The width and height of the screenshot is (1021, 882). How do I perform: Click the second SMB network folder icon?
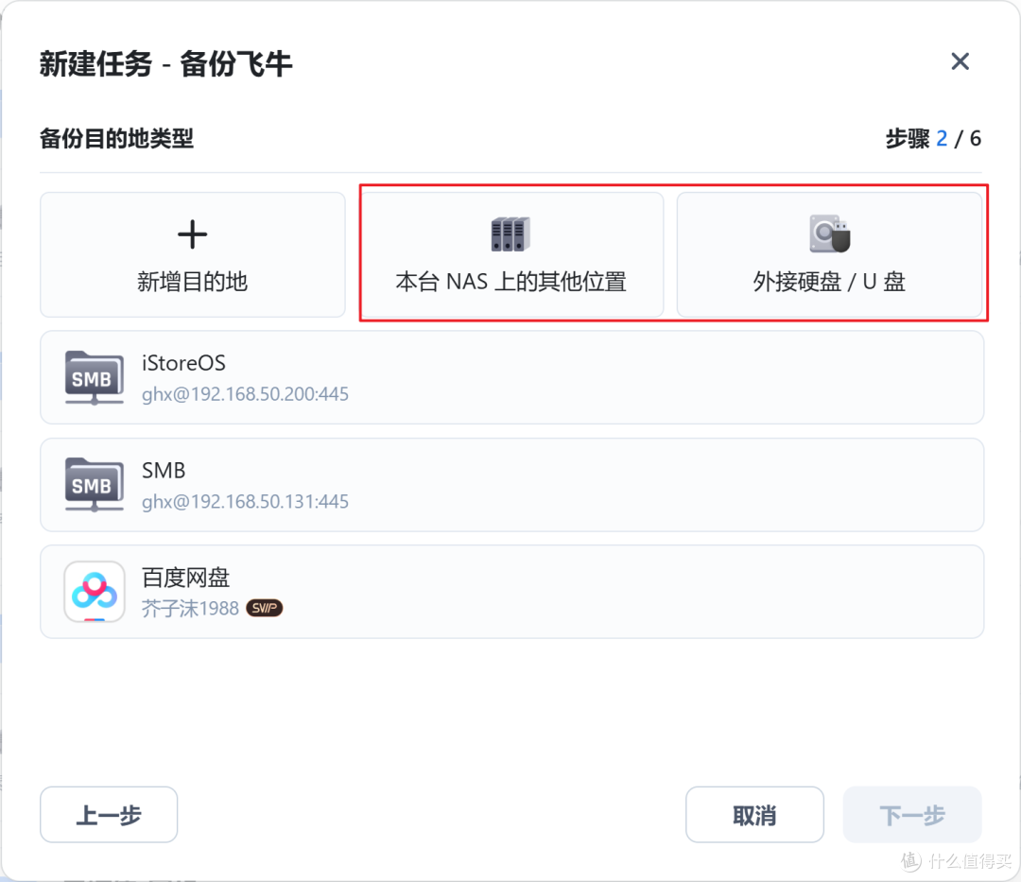95,485
